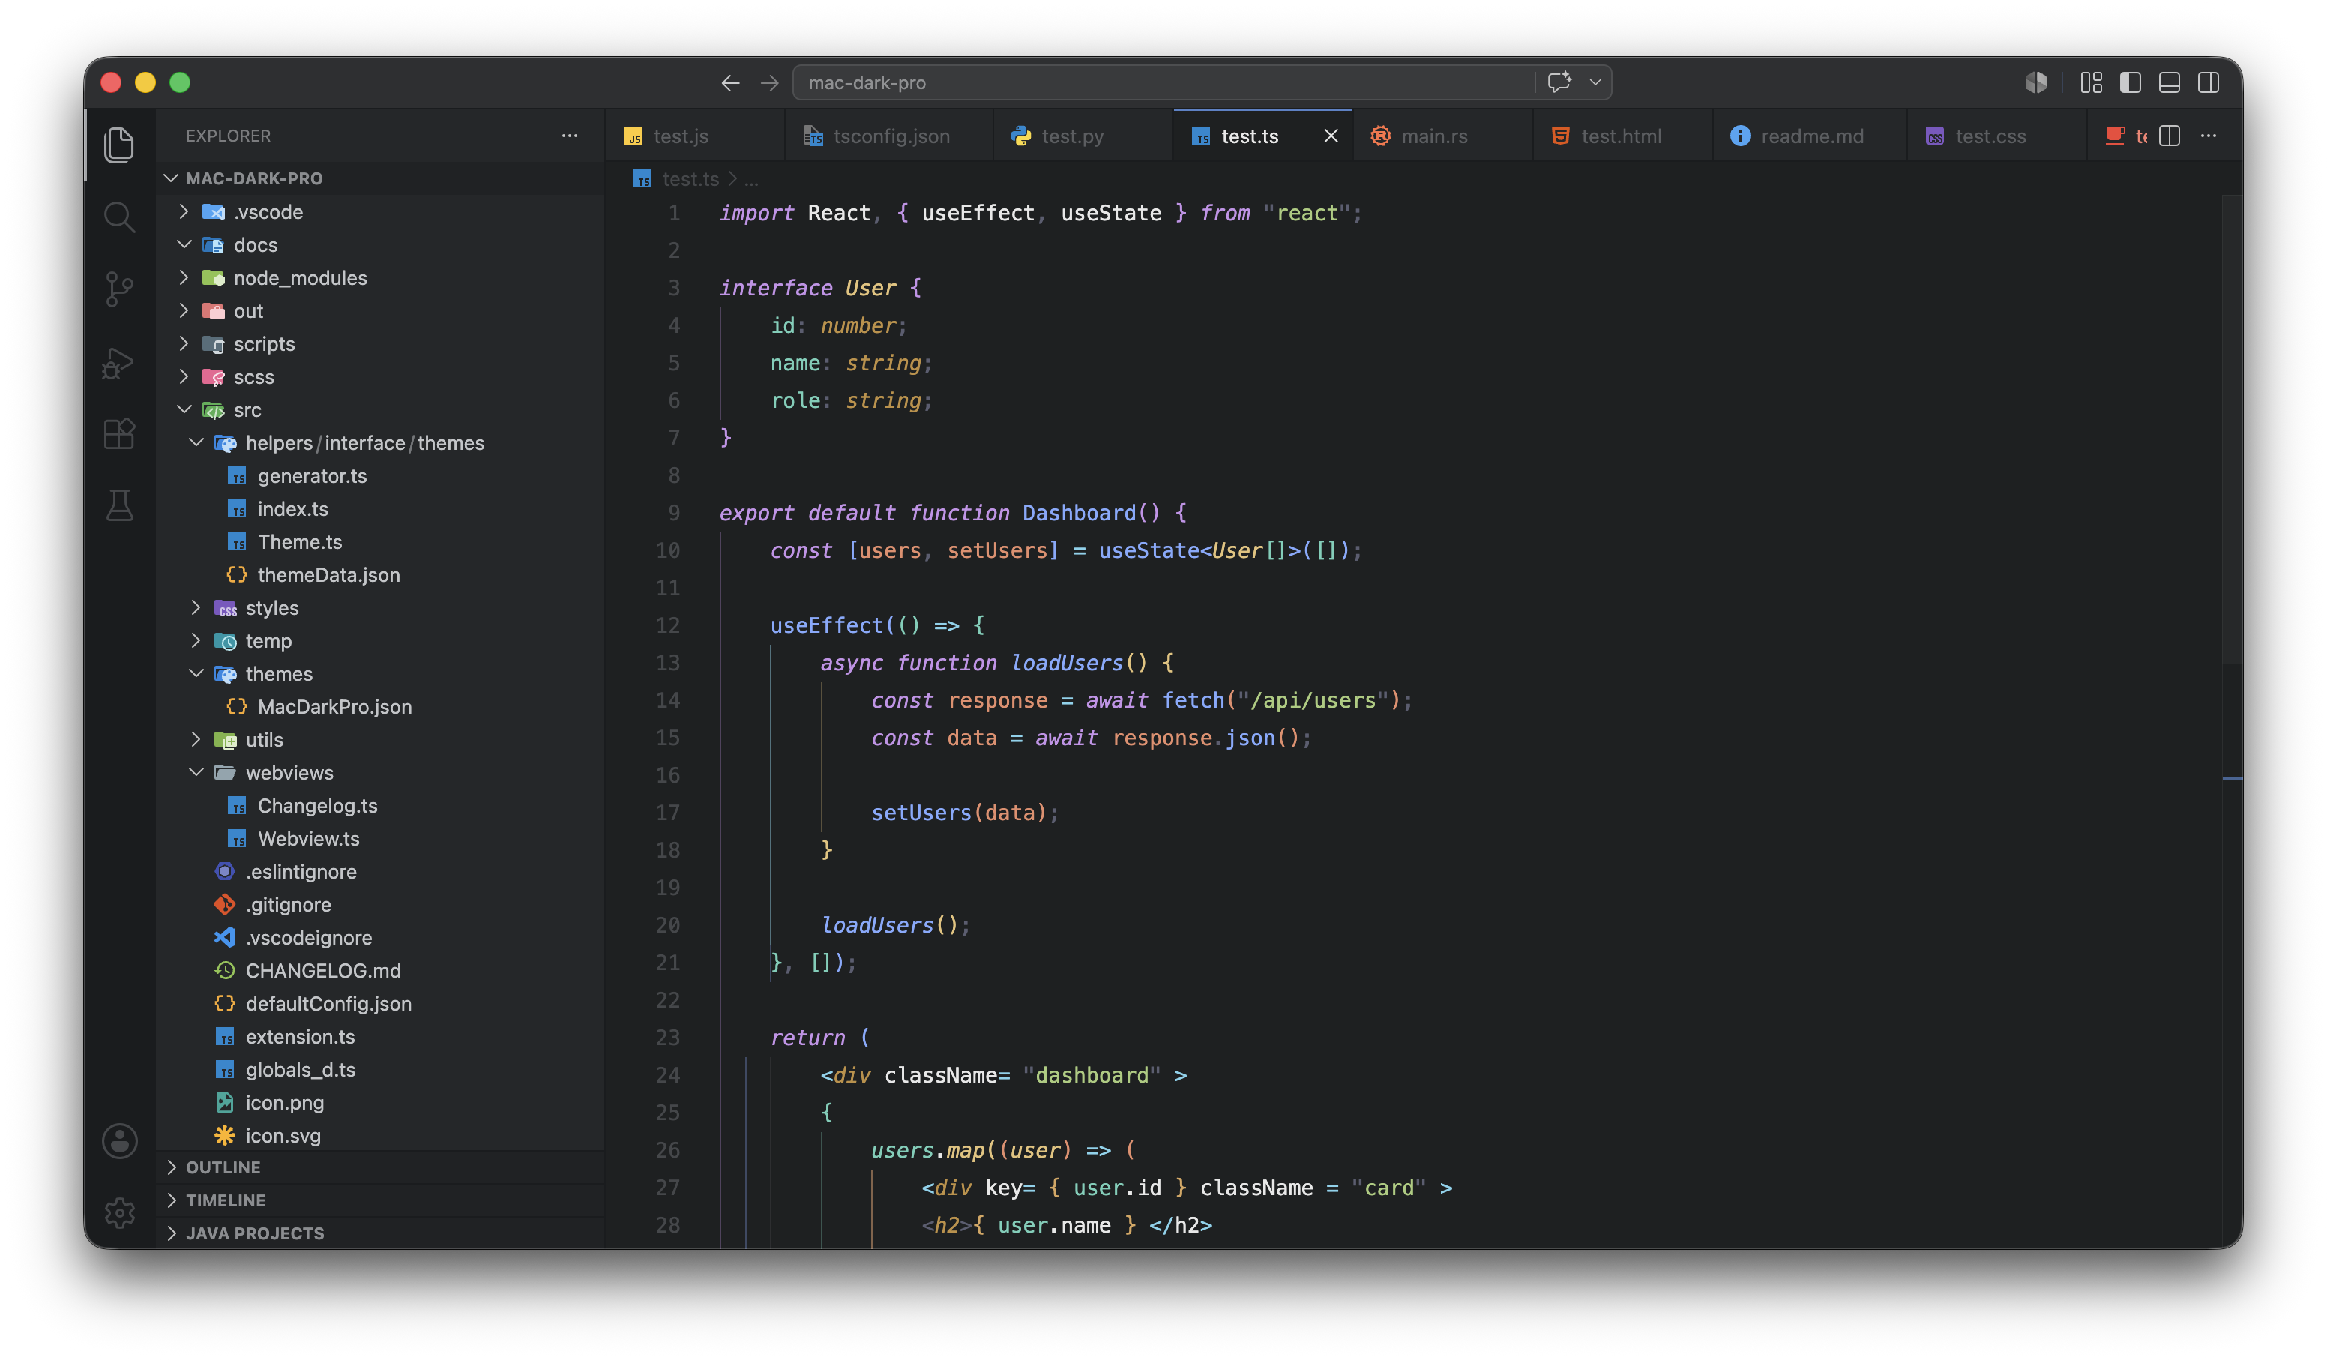Open Changelog.ts in webviews

(x=380, y=805)
